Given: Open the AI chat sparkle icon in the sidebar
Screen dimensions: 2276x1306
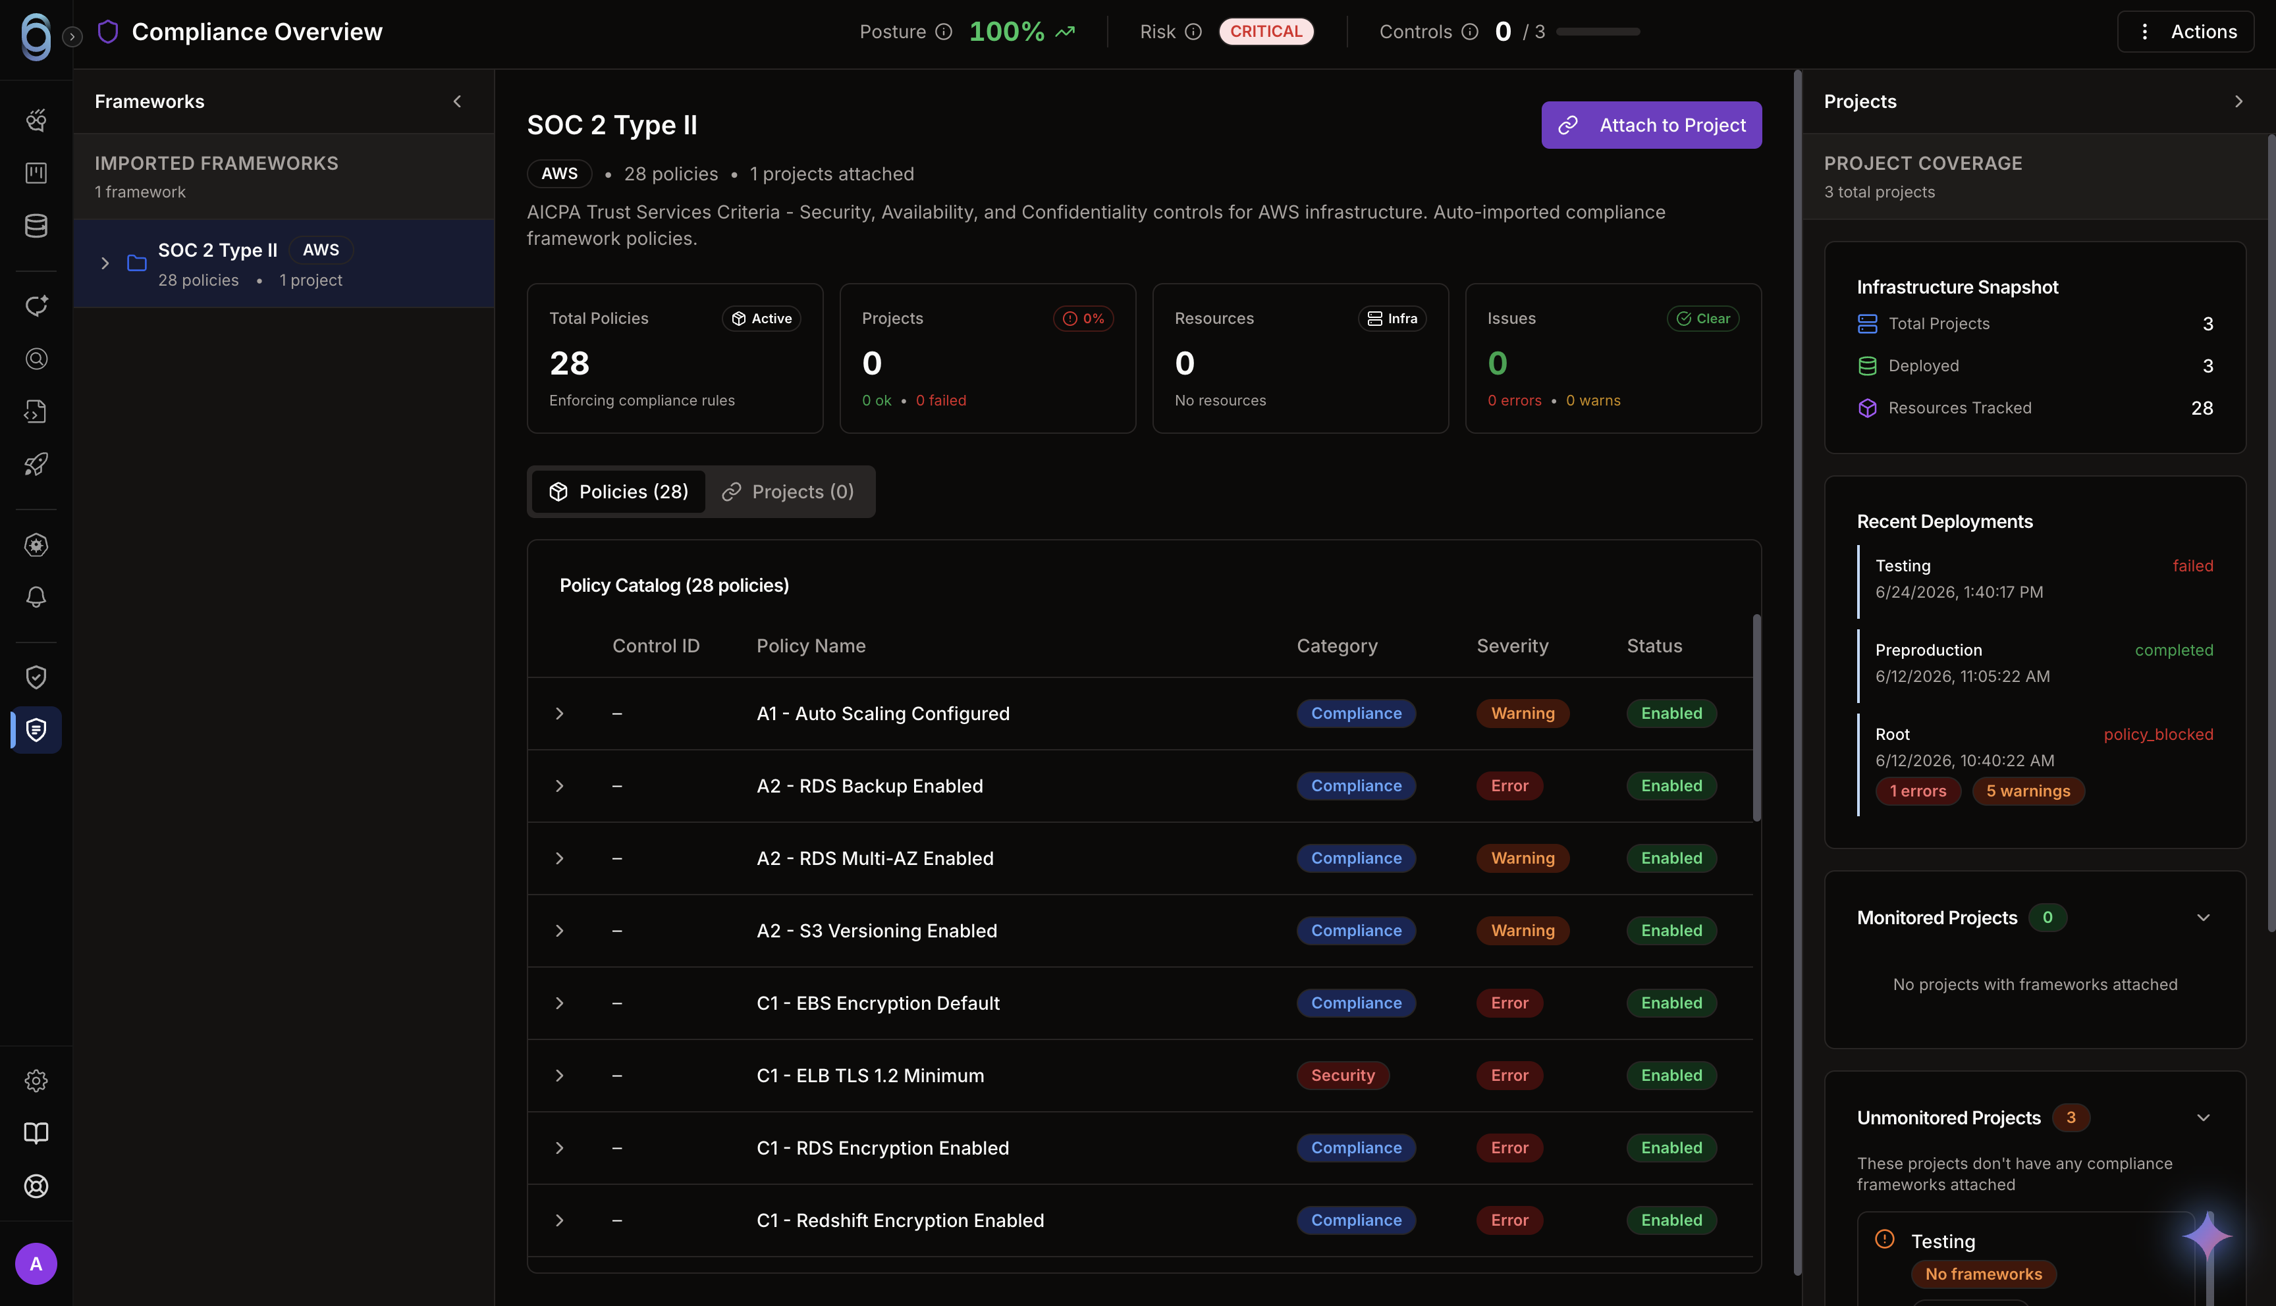Looking at the screenshot, I should [36, 306].
